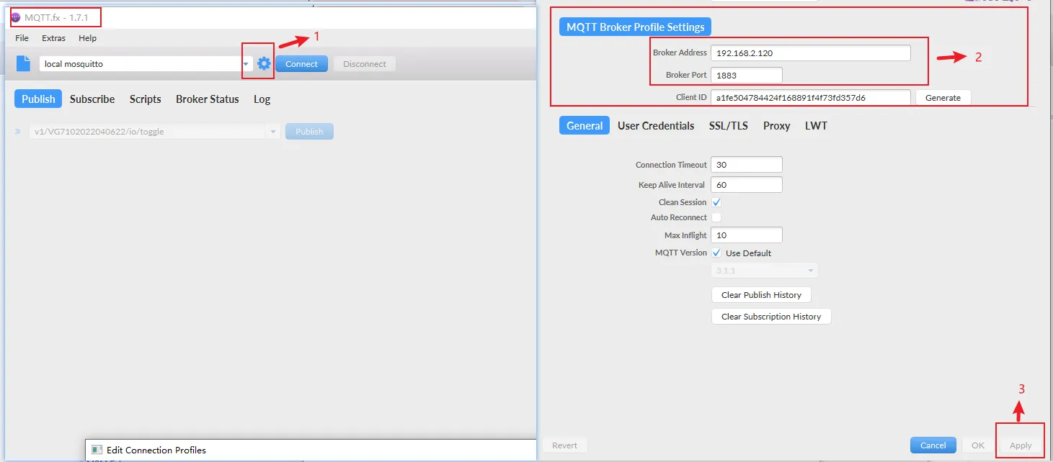1053x462 pixels.
Task: Click the local mosquitto profile name field
Action: [x=140, y=64]
